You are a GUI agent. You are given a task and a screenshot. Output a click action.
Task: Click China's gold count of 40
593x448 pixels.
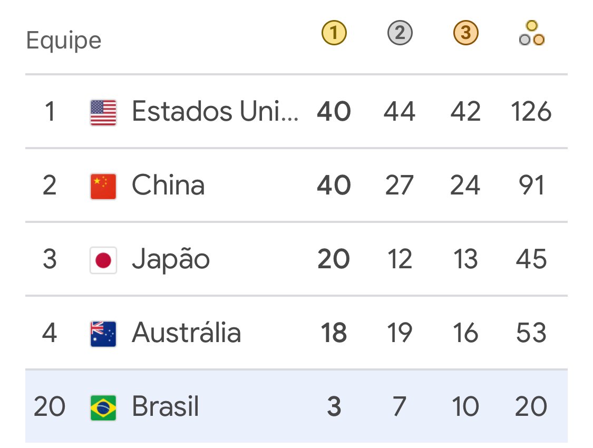[334, 185]
